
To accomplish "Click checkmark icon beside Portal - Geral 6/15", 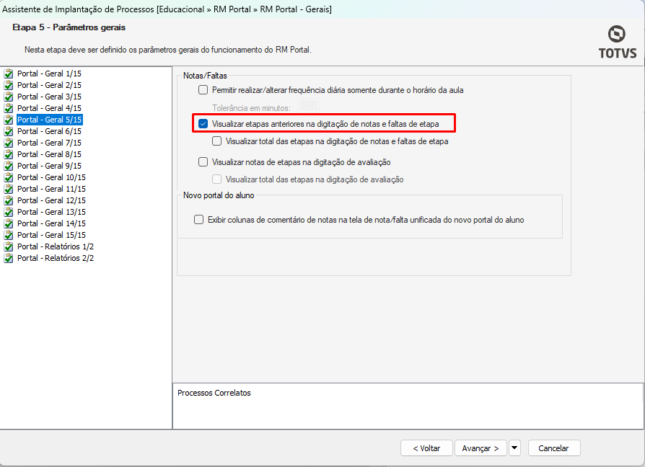I will point(8,131).
